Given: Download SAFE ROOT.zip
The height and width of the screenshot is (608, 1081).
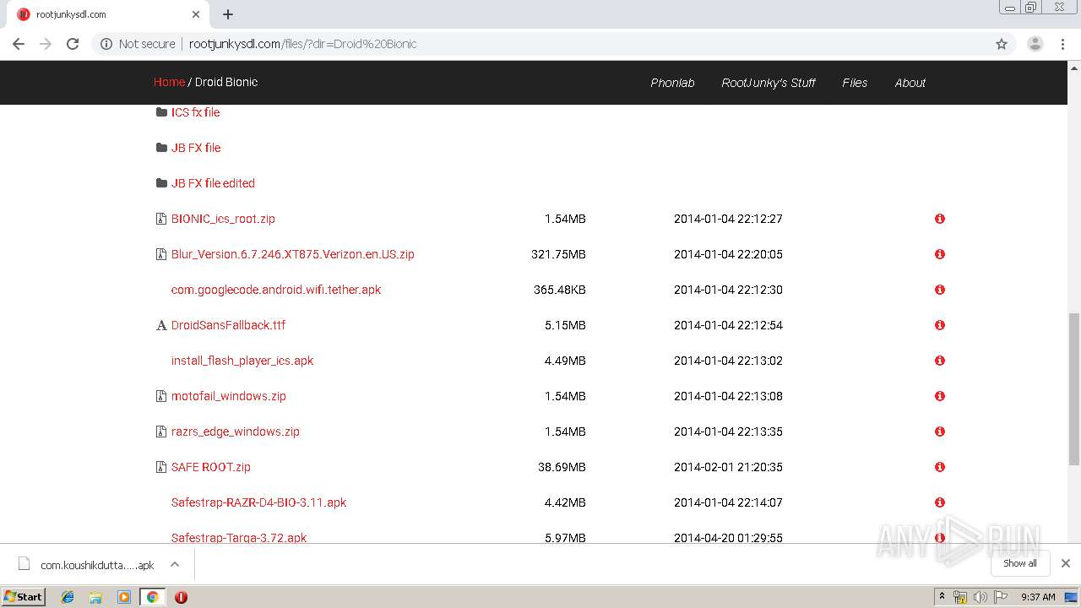Looking at the screenshot, I should coord(211,467).
